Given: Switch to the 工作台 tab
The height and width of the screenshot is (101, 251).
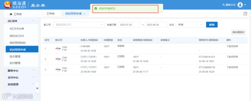Looking at the screenshot, I should coord(51,14).
